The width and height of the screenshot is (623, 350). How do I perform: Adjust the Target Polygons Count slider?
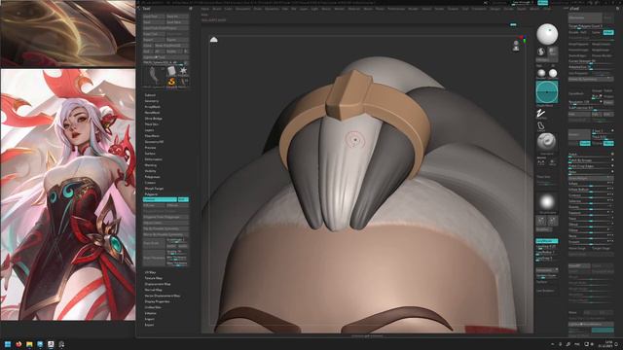(x=591, y=26)
